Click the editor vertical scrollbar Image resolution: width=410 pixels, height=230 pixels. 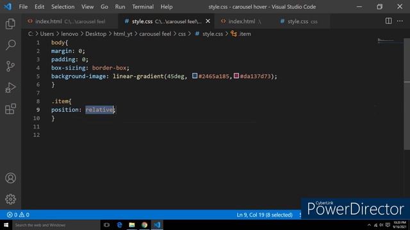coord(407,94)
